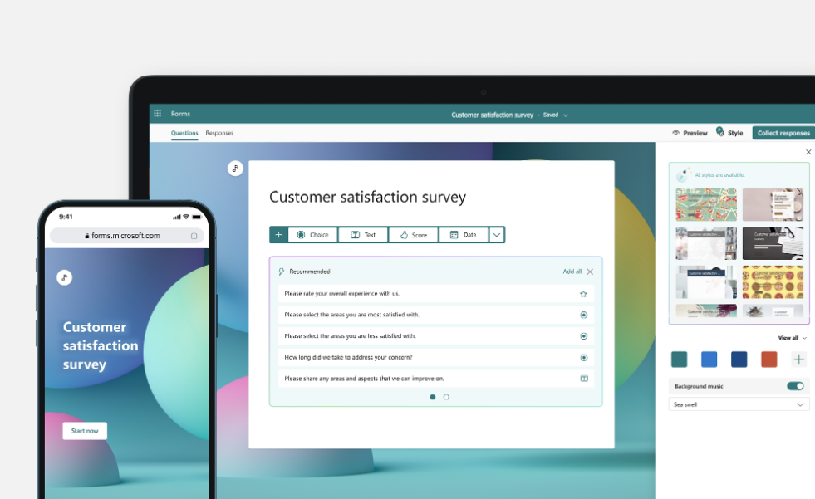Click Collect responses button

783,133
